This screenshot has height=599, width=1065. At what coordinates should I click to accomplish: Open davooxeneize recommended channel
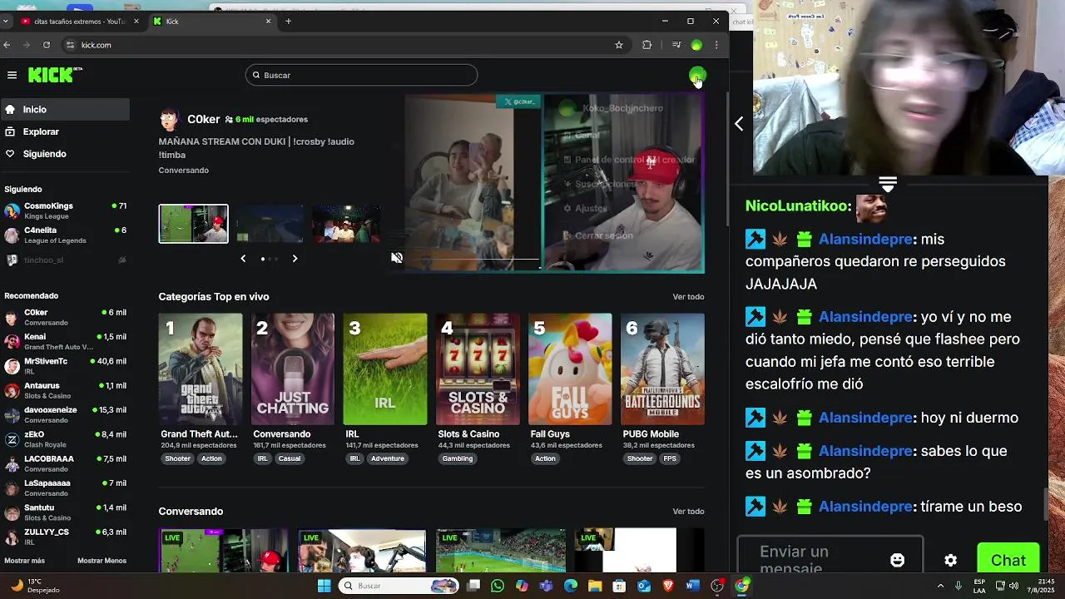(x=65, y=414)
